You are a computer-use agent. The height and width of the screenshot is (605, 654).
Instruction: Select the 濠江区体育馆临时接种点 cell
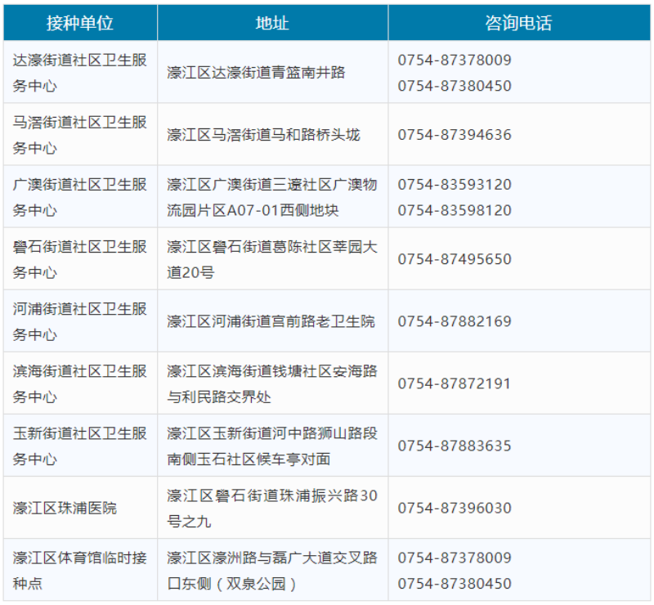79,571
